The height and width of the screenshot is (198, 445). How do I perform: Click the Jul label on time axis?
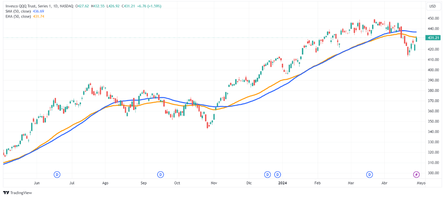click(x=72, y=183)
